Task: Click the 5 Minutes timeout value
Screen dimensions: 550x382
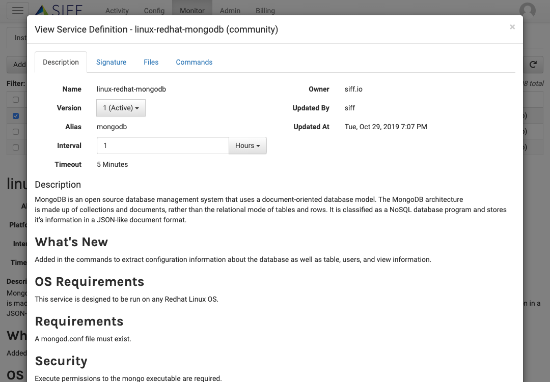Action: click(112, 164)
